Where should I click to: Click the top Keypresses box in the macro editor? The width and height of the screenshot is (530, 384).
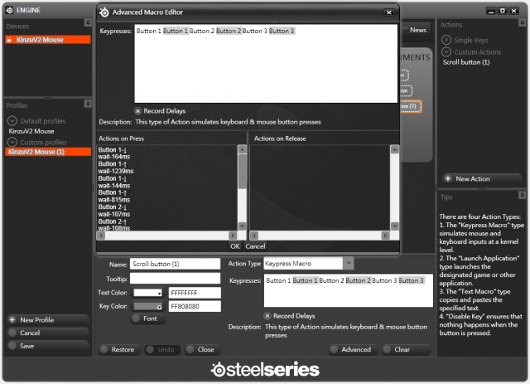click(266, 64)
